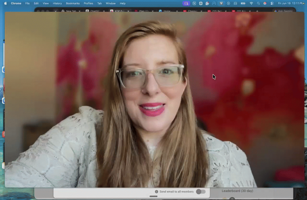Screen dimensions: 307x200
Task: Open the History menu
Action: (x=57, y=3)
